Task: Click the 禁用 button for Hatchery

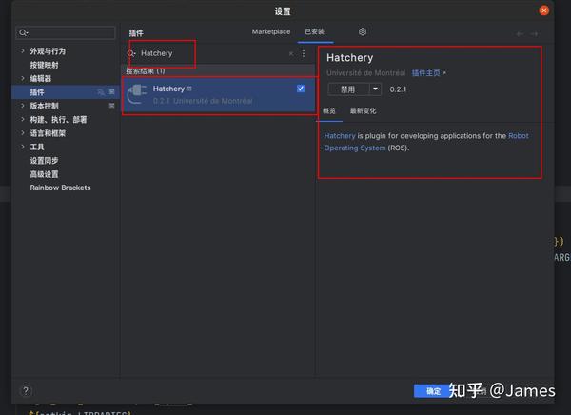Action: coord(348,89)
